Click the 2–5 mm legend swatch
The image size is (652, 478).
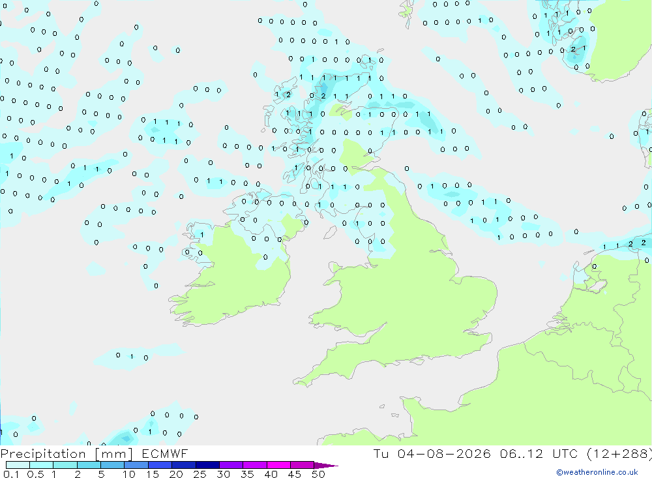pyautogui.click(x=89, y=465)
